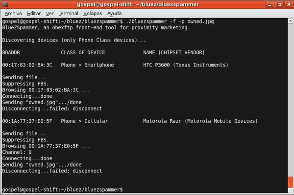Click 'Motorola Razr (Motorola Mobile Devices)' text
The width and height of the screenshot is (294, 195).
(200, 121)
